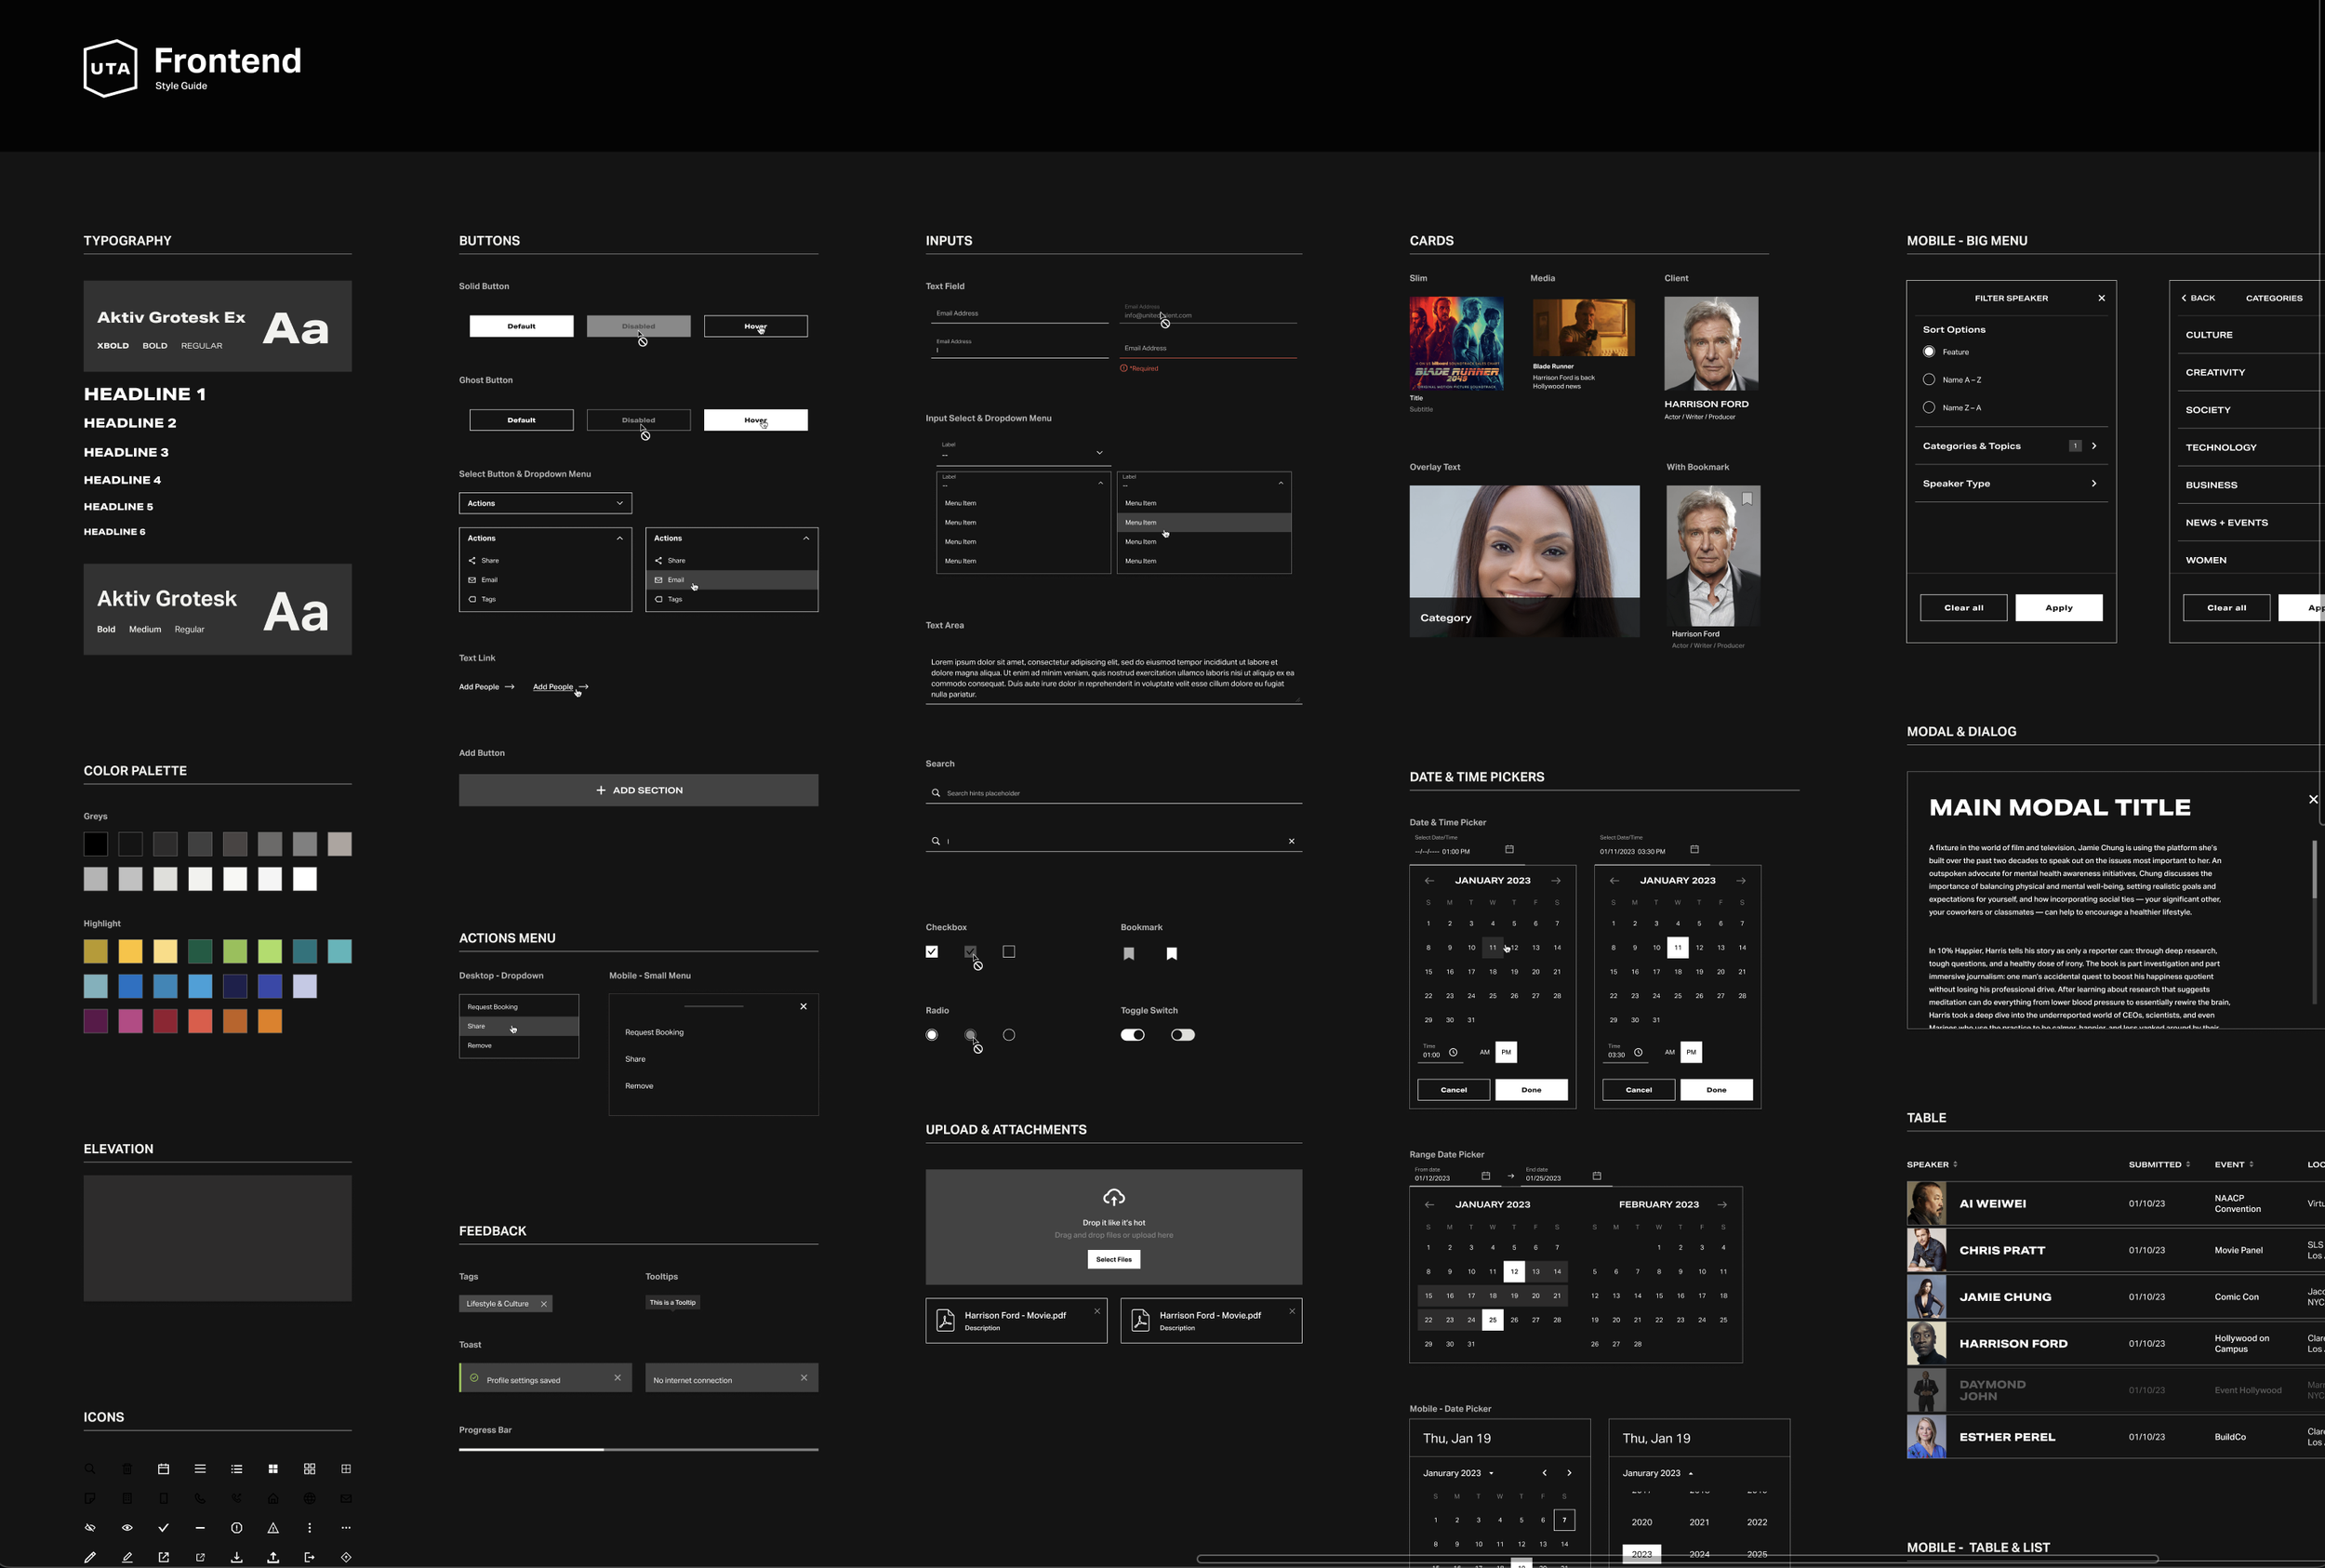Select the warning triangle icon in Icons grid

[x=273, y=1528]
